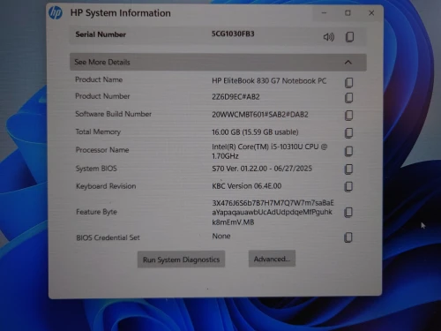Maximize the HP System Information window
Screen dimensions: 441x331
click(x=348, y=13)
